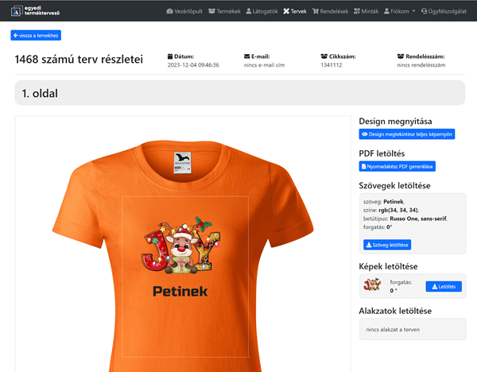The width and height of the screenshot is (477, 372).
Task: Click vissza a tervekhez back button
Action: click(36, 35)
